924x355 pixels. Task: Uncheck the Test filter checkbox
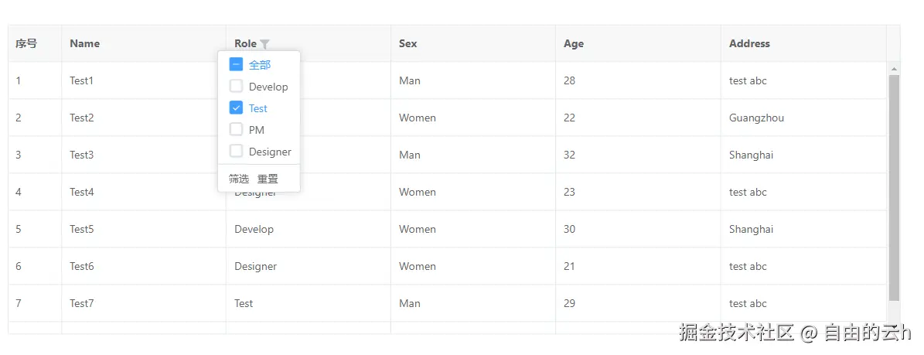tap(237, 108)
